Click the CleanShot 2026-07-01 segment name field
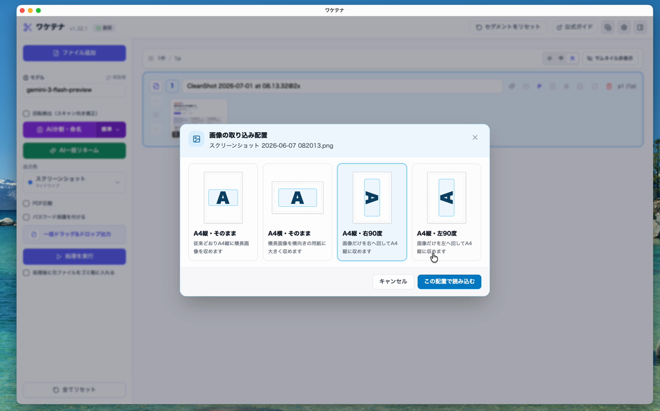Viewport: 660px width, 411px height. (343, 86)
